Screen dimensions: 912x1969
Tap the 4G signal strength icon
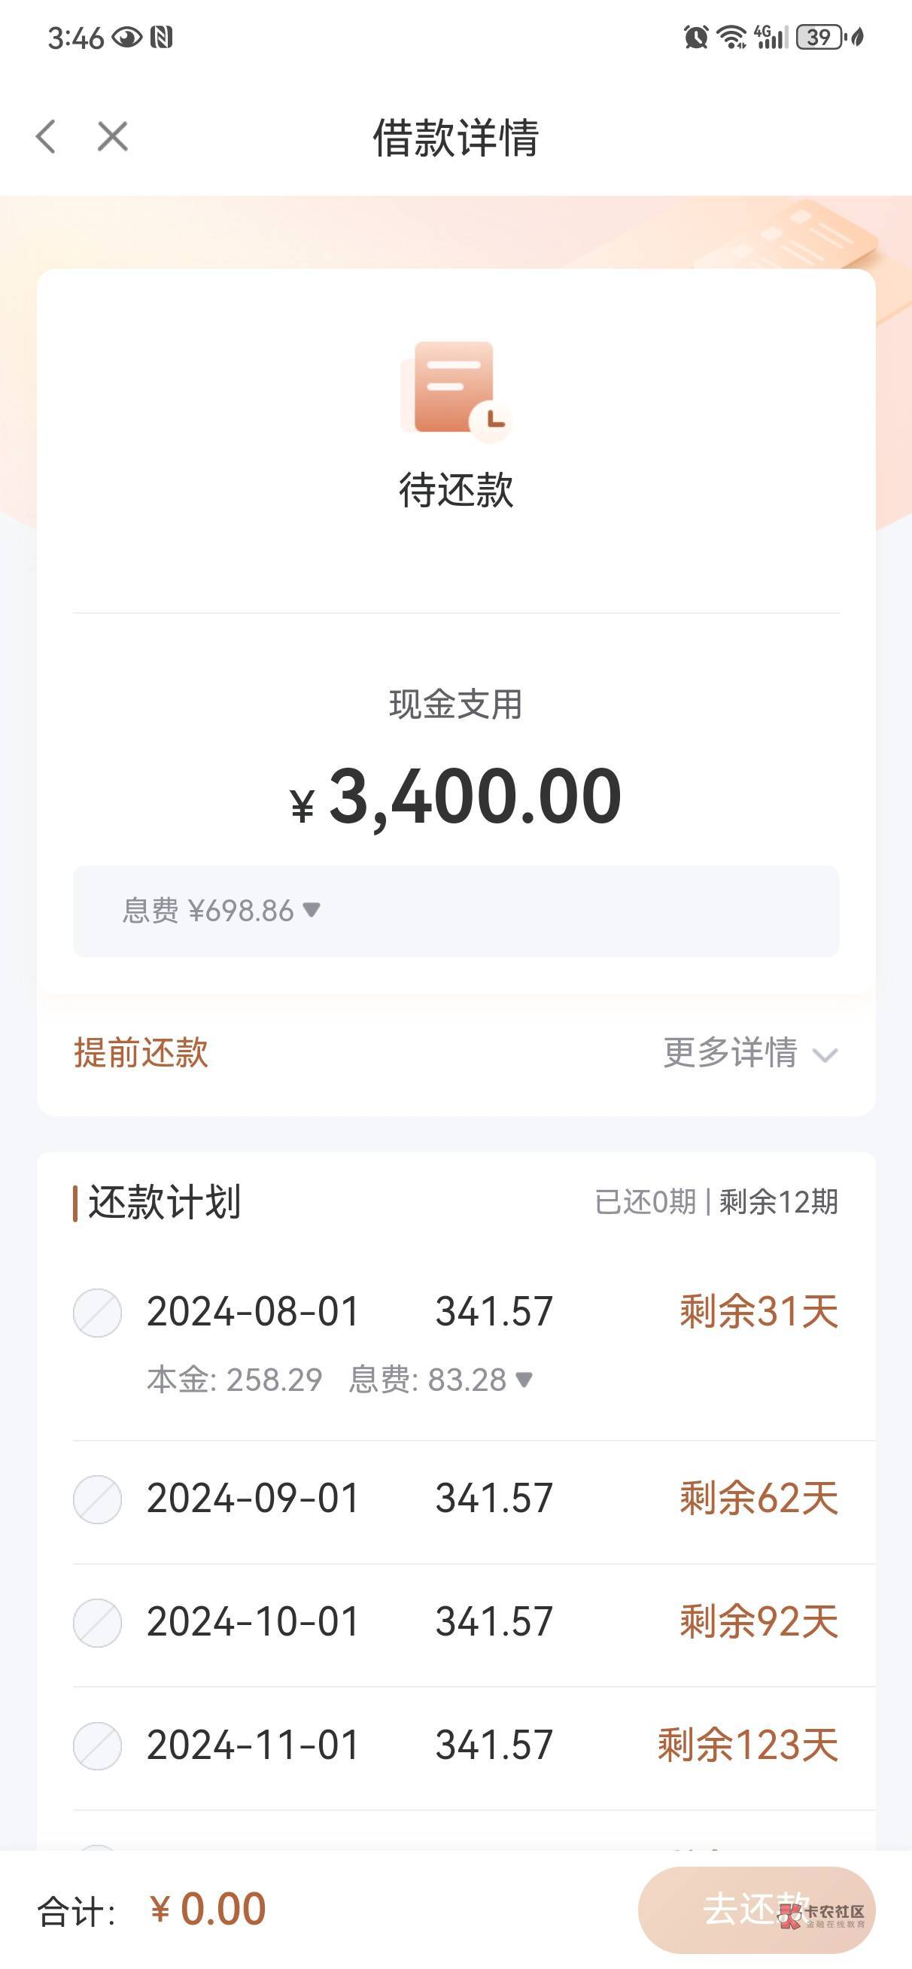[770, 37]
